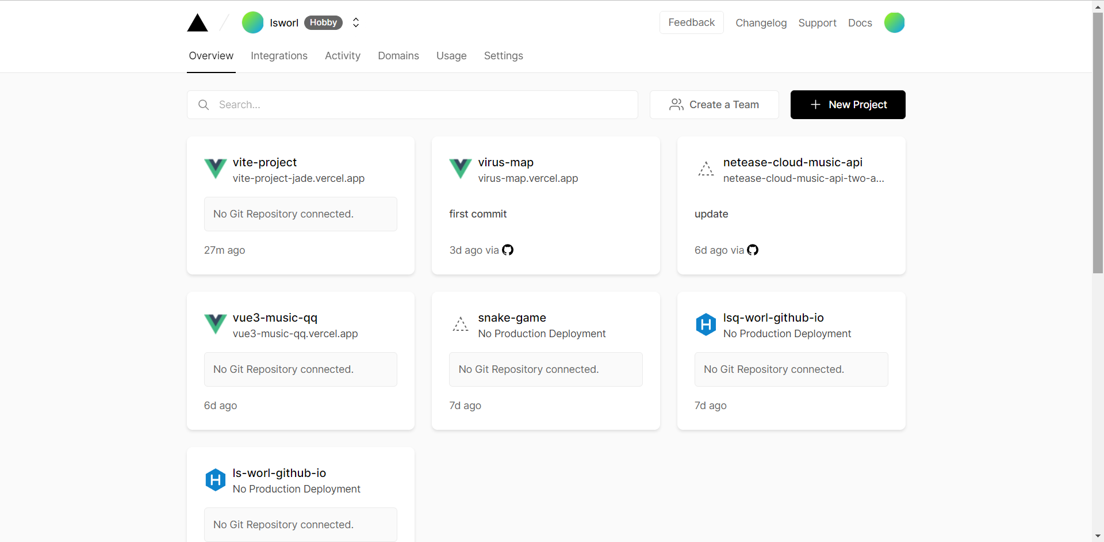Click the search magnifier icon
The width and height of the screenshot is (1104, 542).
204,105
